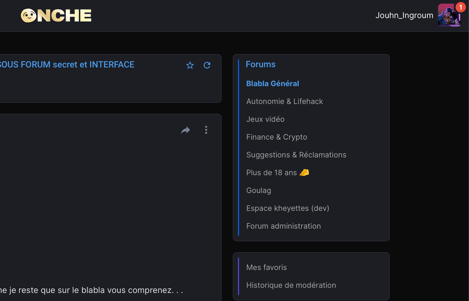Viewport: 469px width, 301px height.
Task: View Historique de modération
Action: click(291, 285)
